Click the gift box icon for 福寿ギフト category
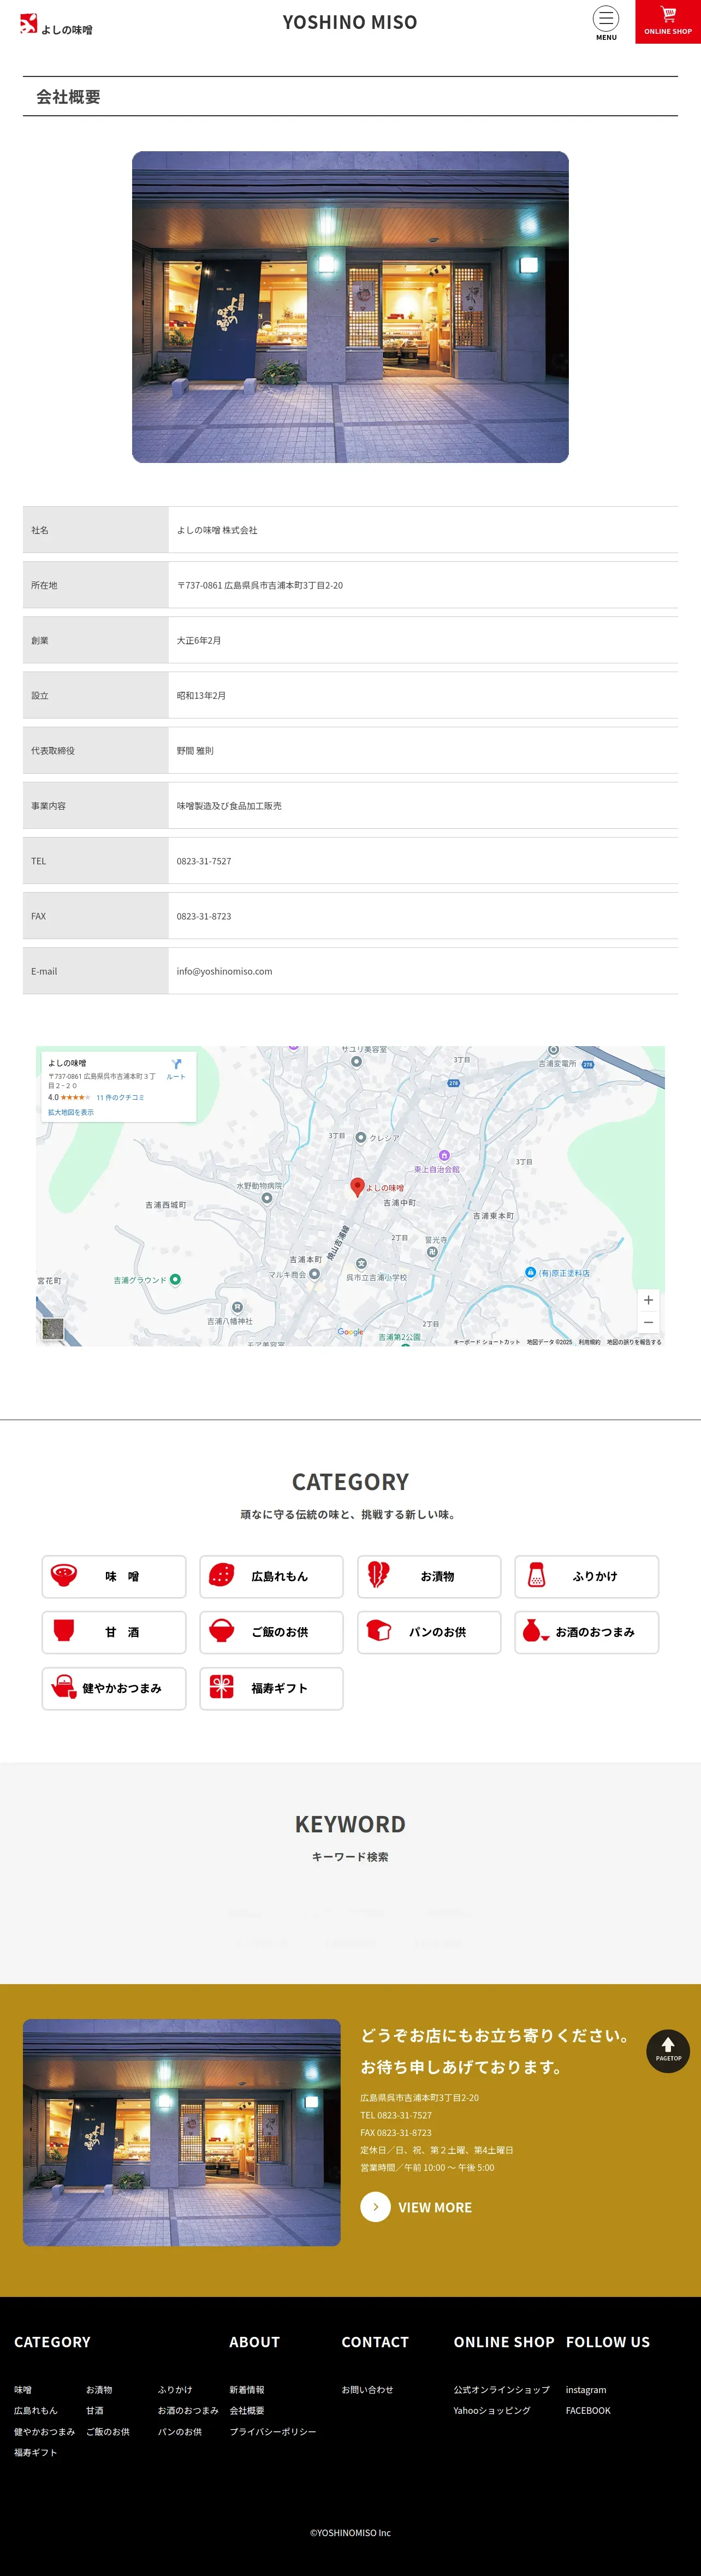 click(222, 1687)
